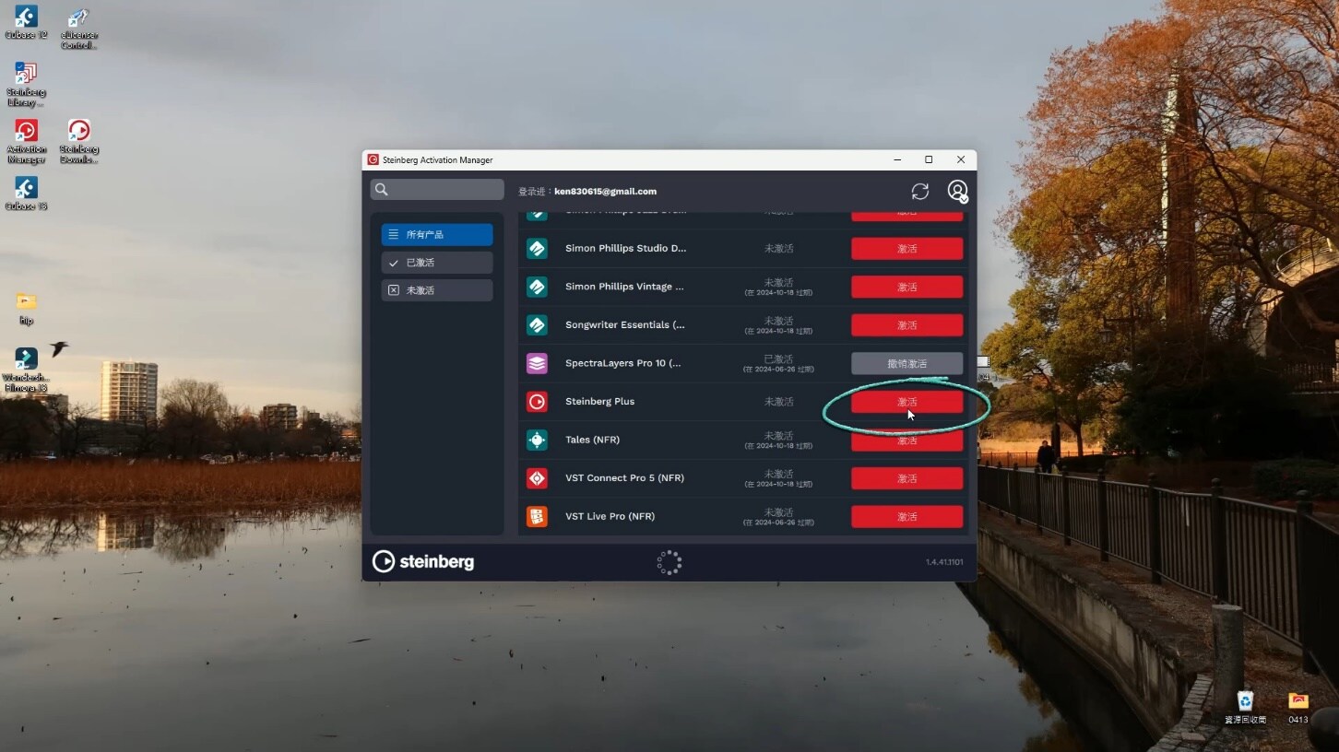Click the Songwriter Essentials product icon
The width and height of the screenshot is (1339, 752).
pyautogui.click(x=537, y=325)
